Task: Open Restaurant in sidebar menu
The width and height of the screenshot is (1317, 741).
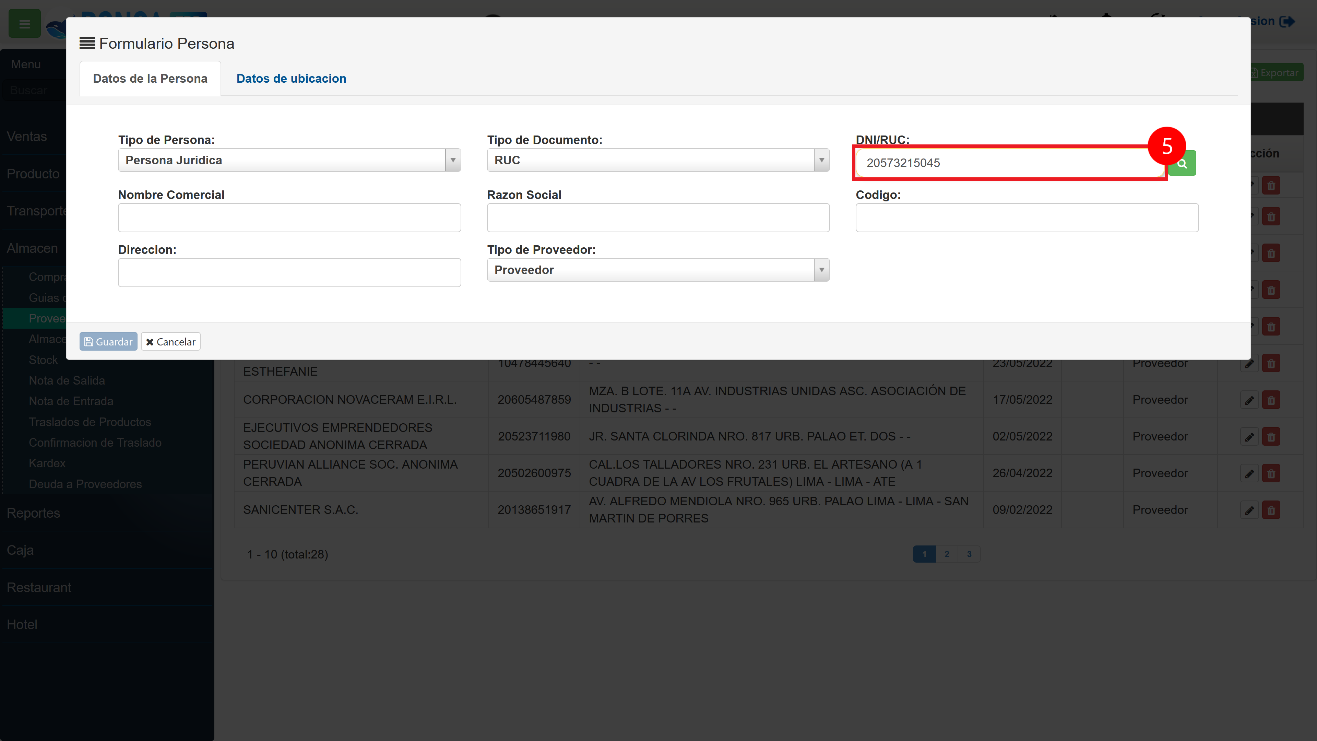Action: coord(39,588)
